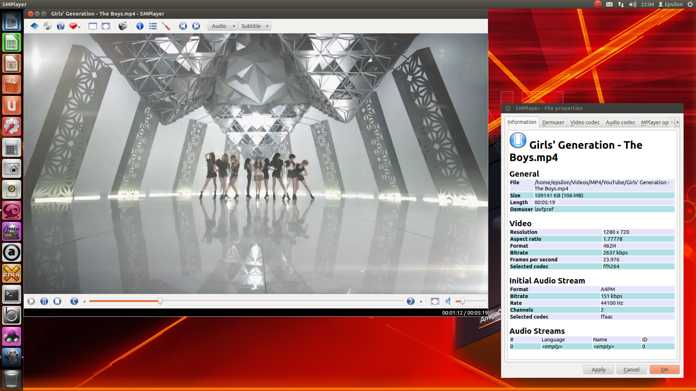Open the Subtitle dropdown menu
The width and height of the screenshot is (696, 391).
[254, 26]
